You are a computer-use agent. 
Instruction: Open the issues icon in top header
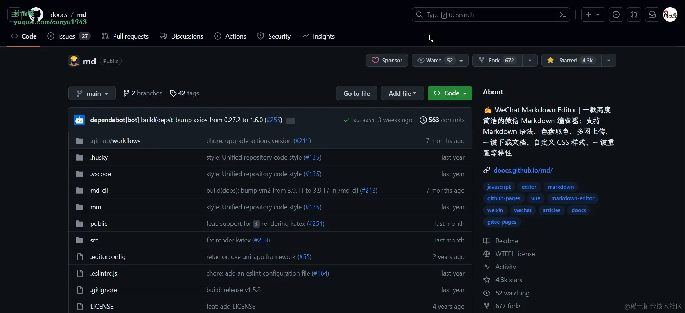(x=616, y=15)
